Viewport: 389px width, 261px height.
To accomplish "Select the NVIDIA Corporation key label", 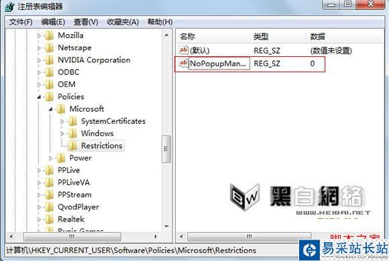I will point(94,60).
